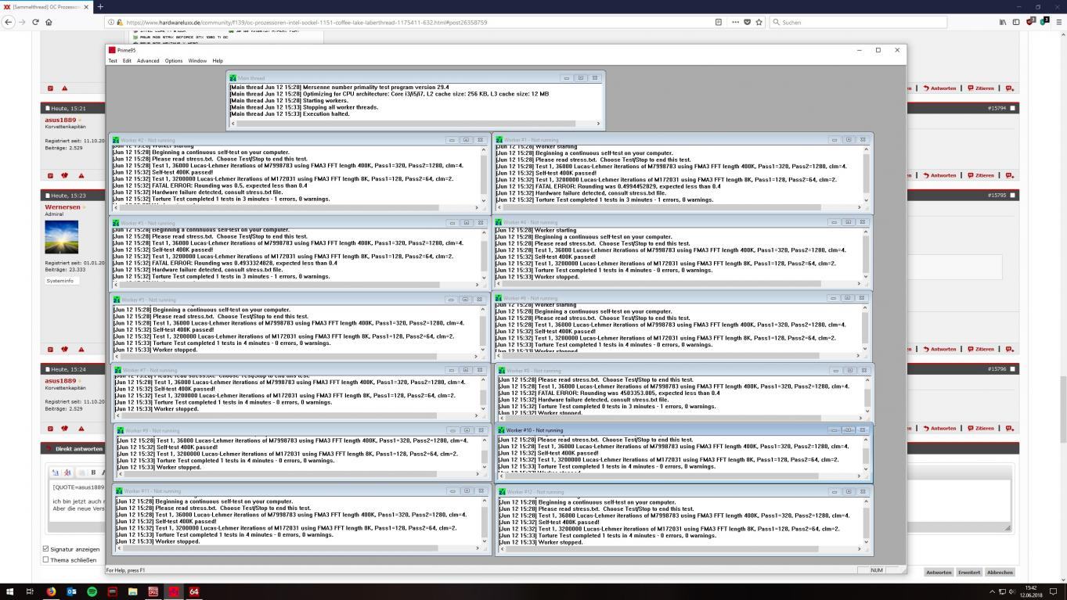
Task: Click Antworten link above post #15795
Action: pos(940,175)
